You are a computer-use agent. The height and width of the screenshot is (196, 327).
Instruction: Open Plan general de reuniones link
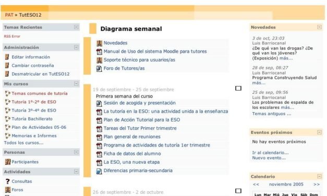coord(132,137)
